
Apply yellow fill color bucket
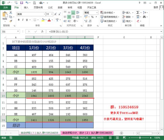(x=43, y=20)
